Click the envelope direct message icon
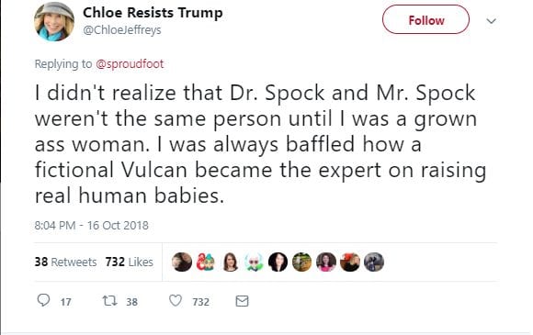Image resolution: width=533 pixels, height=335 pixels. point(242,301)
